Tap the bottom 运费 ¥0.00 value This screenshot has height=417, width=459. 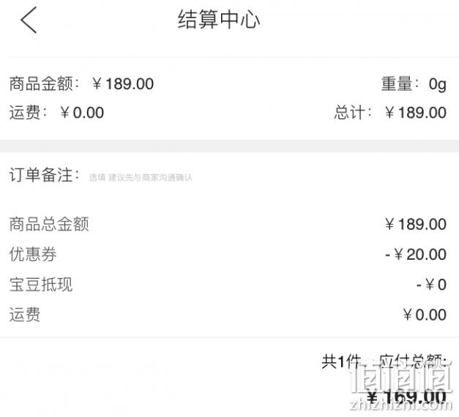tap(425, 315)
